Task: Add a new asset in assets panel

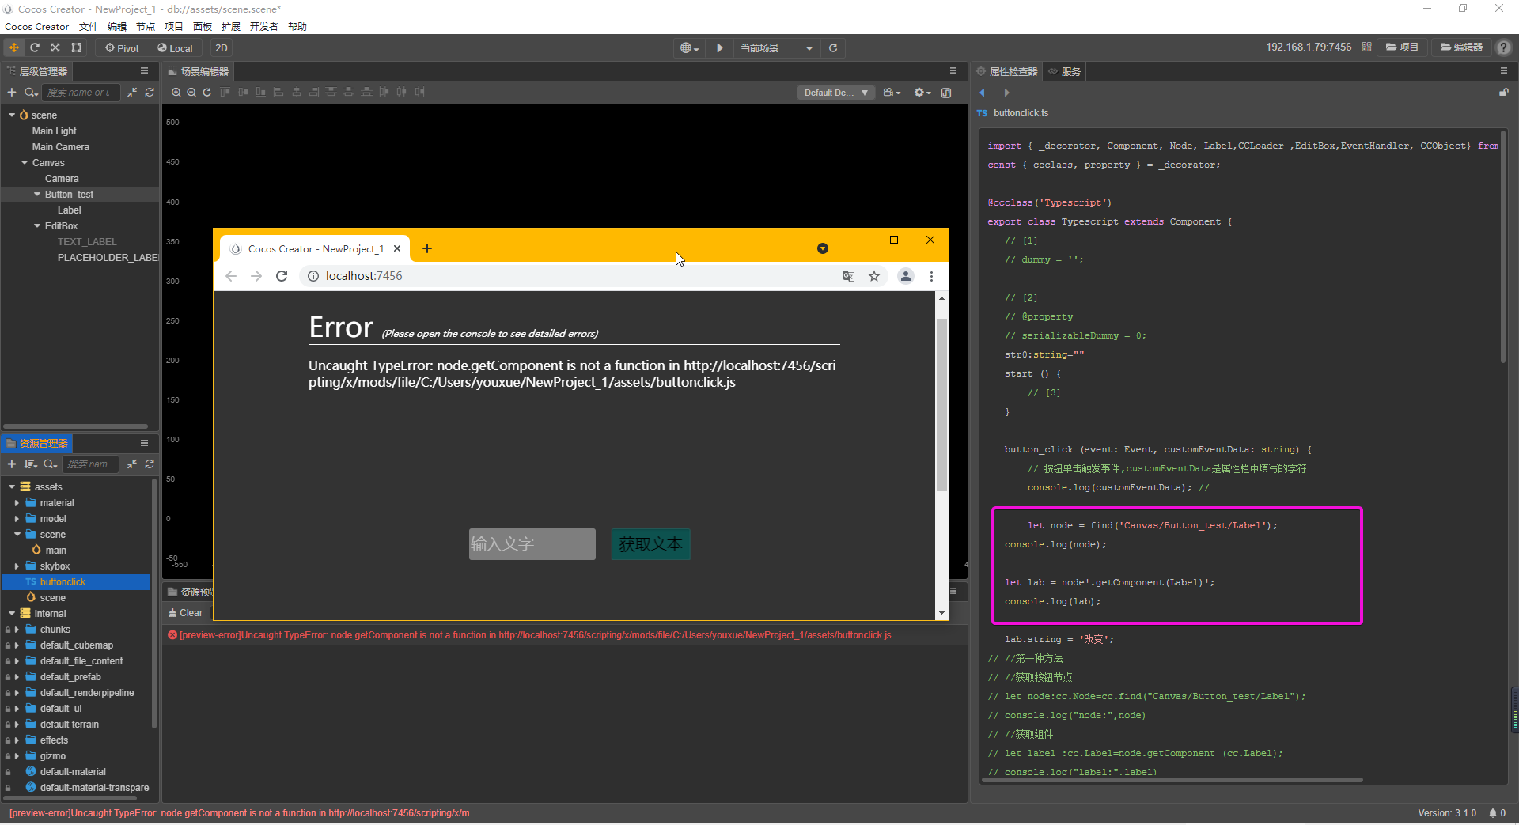Action: [x=12, y=464]
